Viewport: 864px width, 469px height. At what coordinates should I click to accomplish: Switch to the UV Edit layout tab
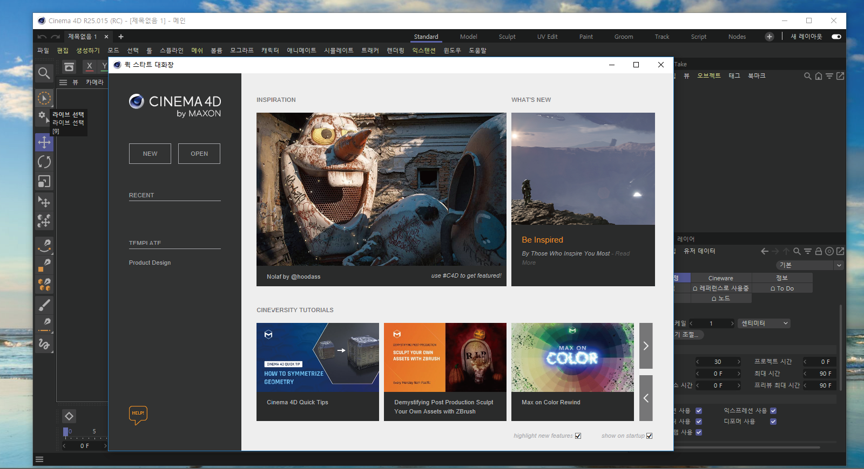coord(547,37)
